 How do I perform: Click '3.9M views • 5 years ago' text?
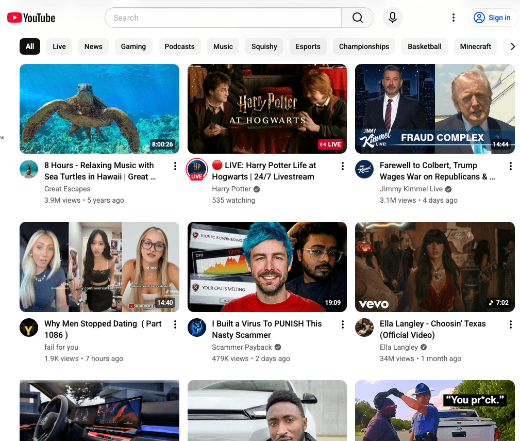pyautogui.click(x=84, y=200)
